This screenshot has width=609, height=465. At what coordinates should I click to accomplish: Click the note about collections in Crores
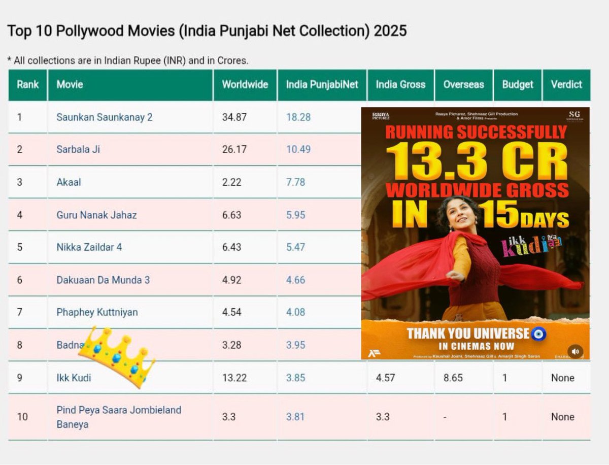(127, 60)
